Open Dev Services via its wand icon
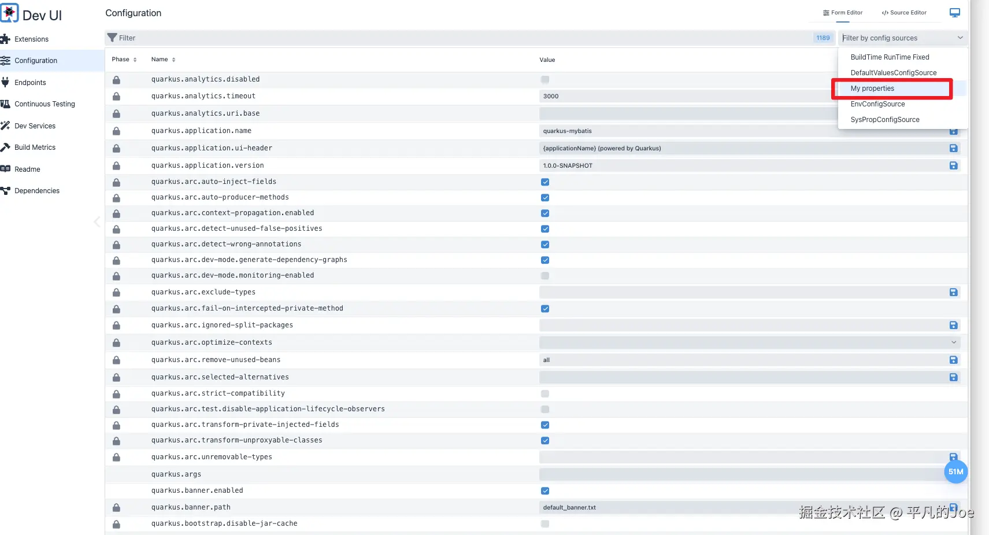Viewport: 989px width, 535px height. coord(6,126)
